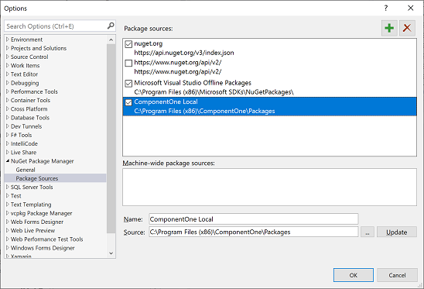The width and height of the screenshot is (424, 289).
Task: Expand the Performance Tools node
Action: pyautogui.click(x=8, y=91)
